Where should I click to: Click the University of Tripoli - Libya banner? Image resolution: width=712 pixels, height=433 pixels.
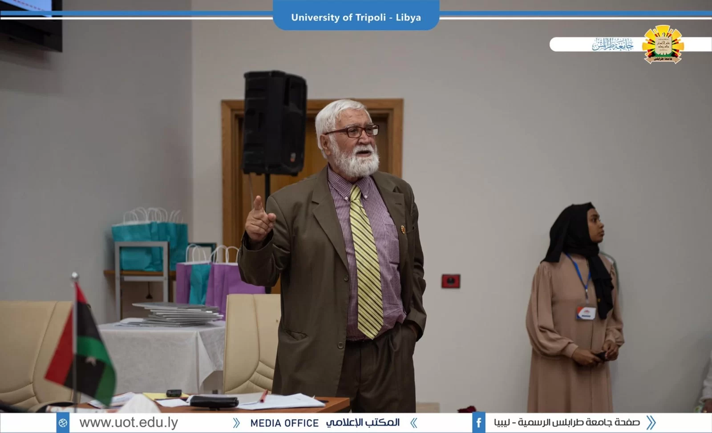[356, 17]
